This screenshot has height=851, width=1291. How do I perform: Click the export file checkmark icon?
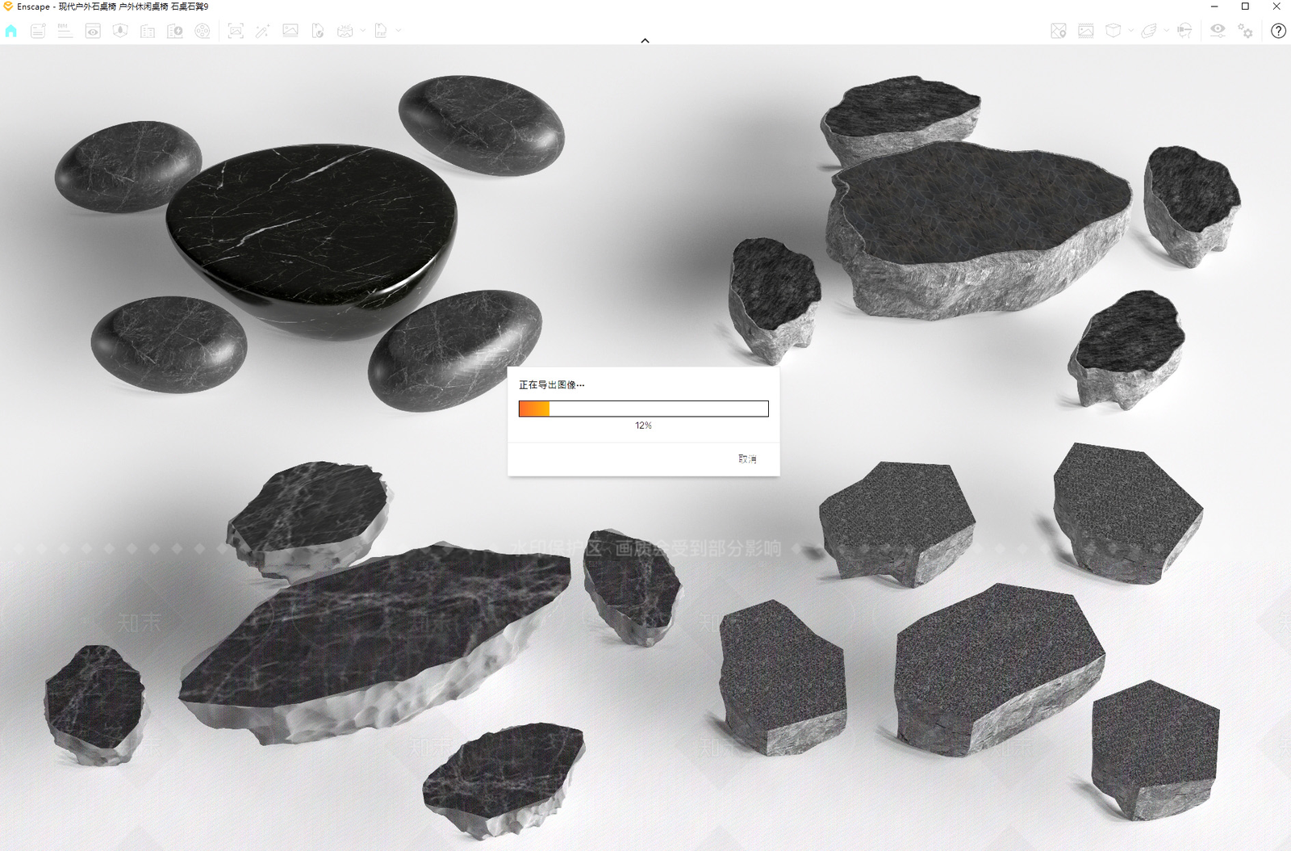coord(318,31)
